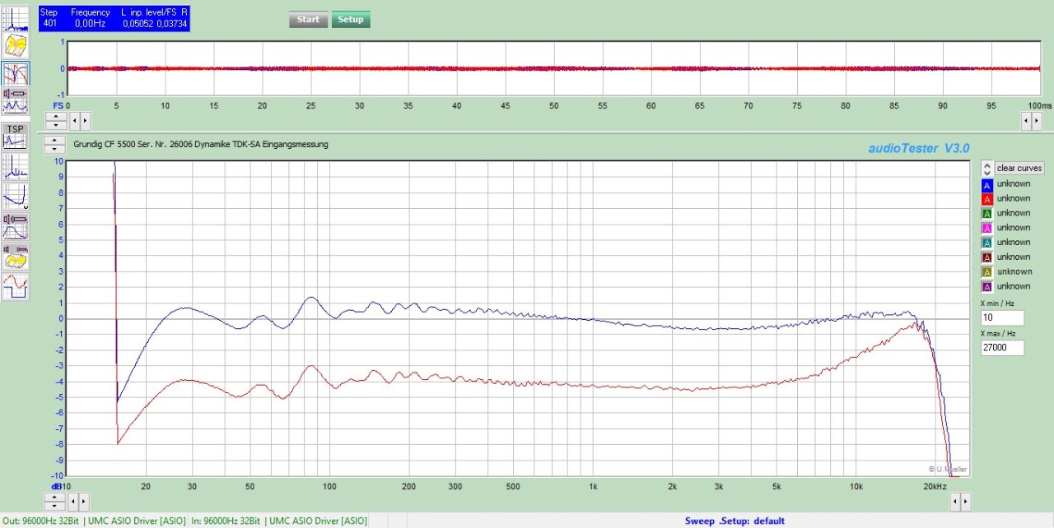Click the clear curves button
The width and height of the screenshot is (1054, 528).
coord(1019,168)
